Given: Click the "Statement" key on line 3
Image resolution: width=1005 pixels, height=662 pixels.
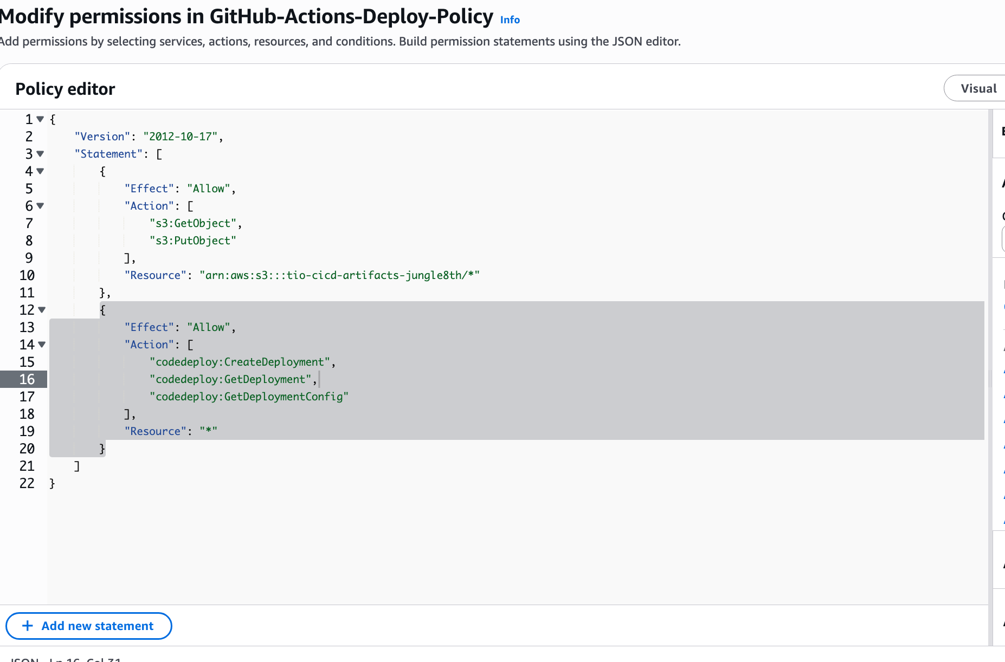Looking at the screenshot, I should (x=108, y=154).
